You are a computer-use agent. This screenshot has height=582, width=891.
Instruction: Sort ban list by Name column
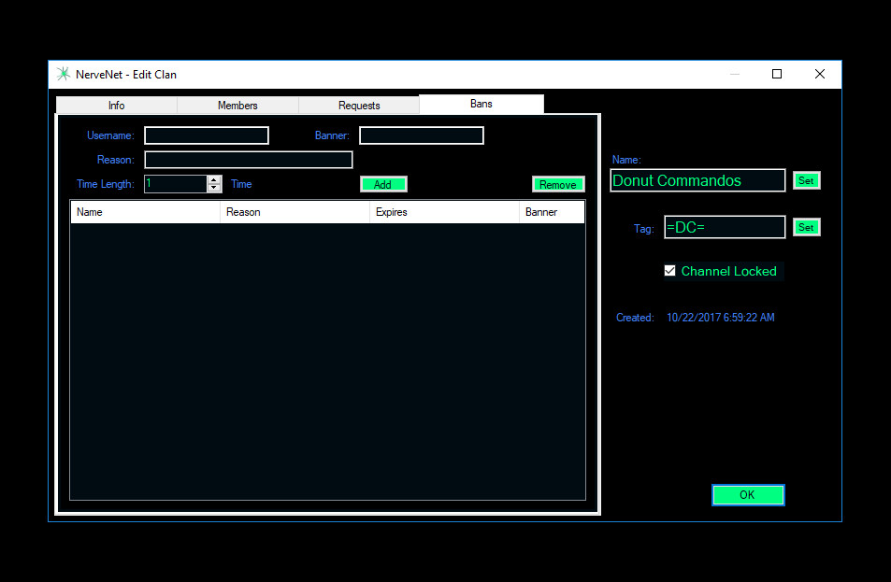tap(145, 213)
